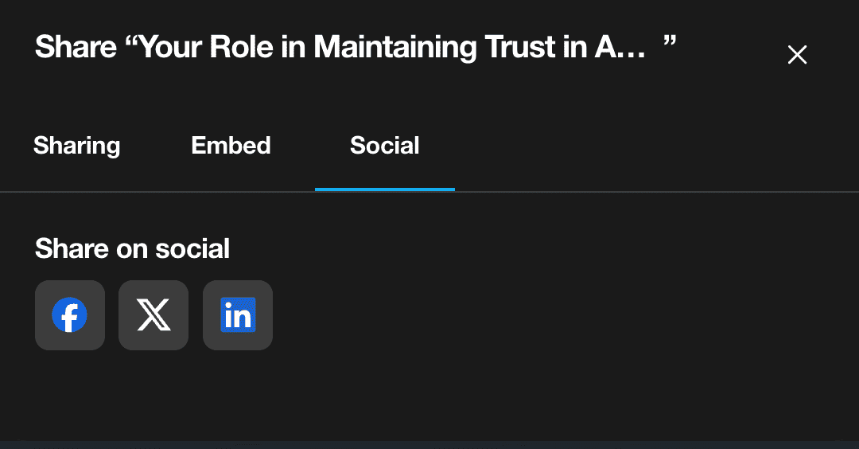Share the video on X (Twitter)
Screen dimensions: 859x449
154,315
